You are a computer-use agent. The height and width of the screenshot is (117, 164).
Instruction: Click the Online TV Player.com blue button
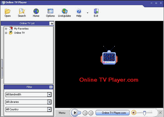tap(113, 113)
